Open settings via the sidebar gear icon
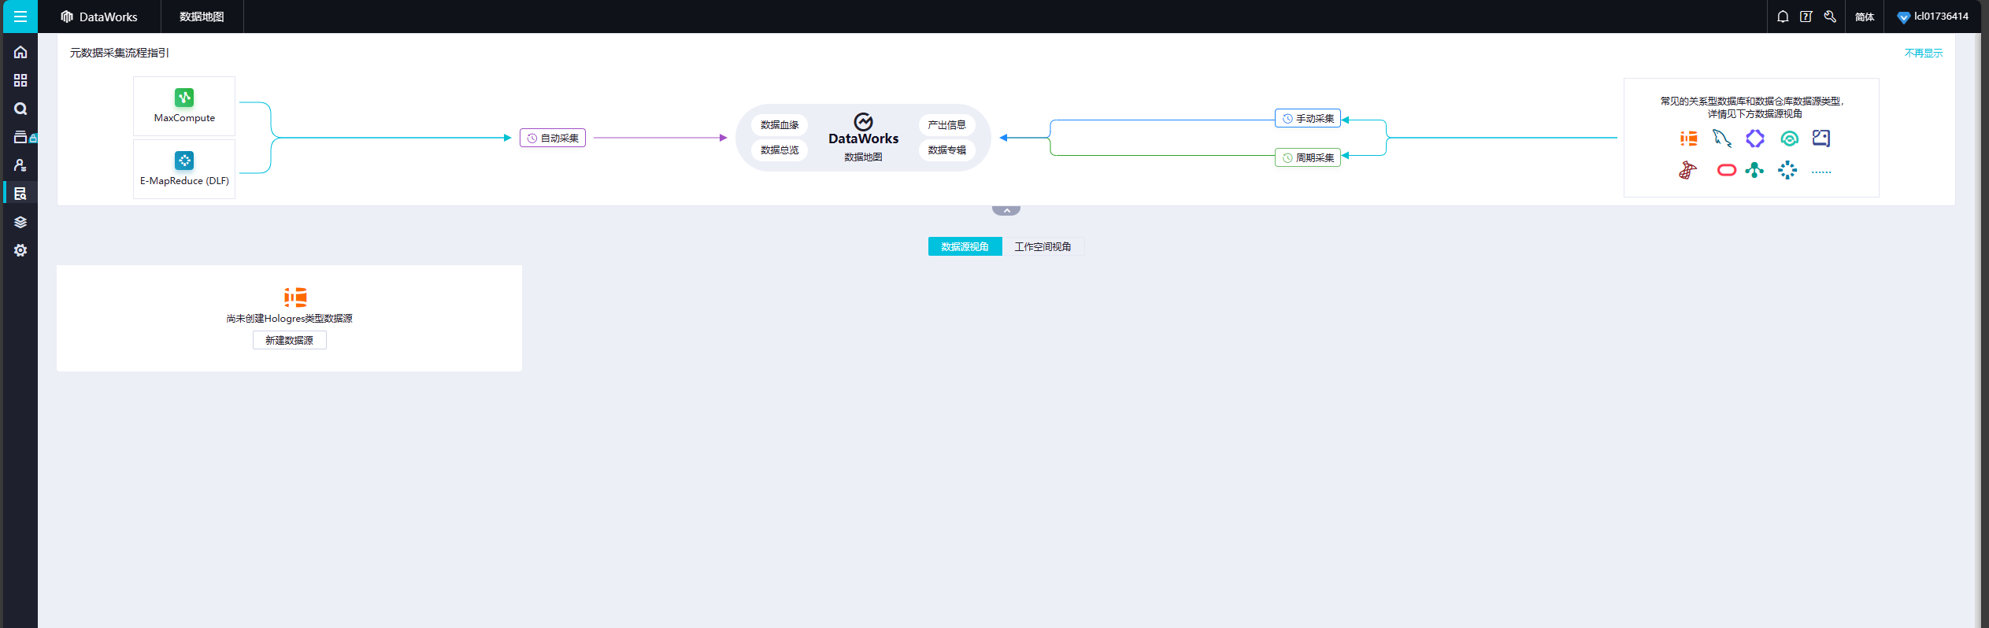Image resolution: width=1989 pixels, height=628 pixels. point(20,250)
